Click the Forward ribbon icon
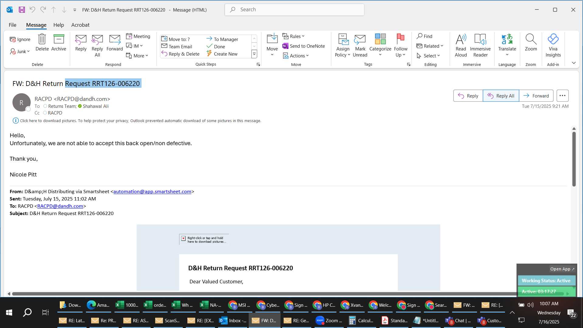Image resolution: width=583 pixels, height=328 pixels. (x=114, y=43)
